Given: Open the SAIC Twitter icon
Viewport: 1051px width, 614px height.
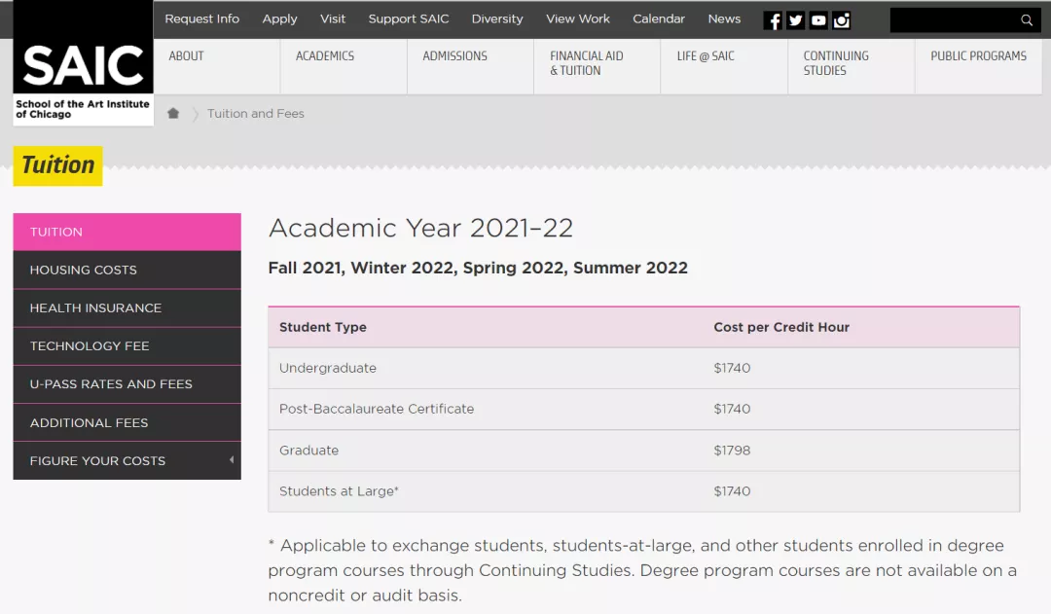Looking at the screenshot, I should (796, 20).
